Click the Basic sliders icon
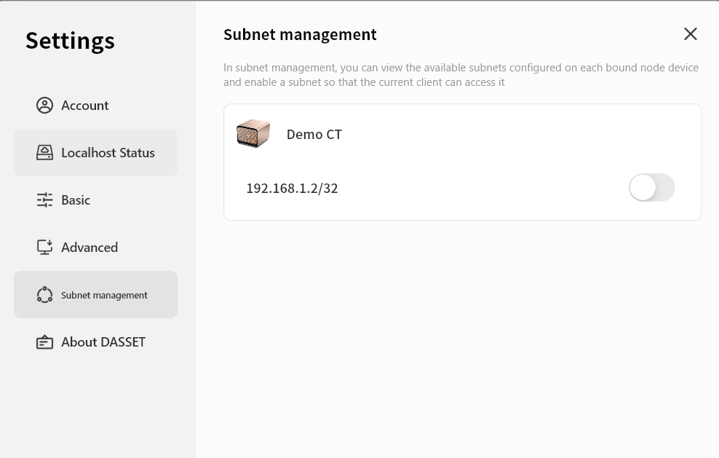Image resolution: width=719 pixels, height=458 pixels. [44, 200]
